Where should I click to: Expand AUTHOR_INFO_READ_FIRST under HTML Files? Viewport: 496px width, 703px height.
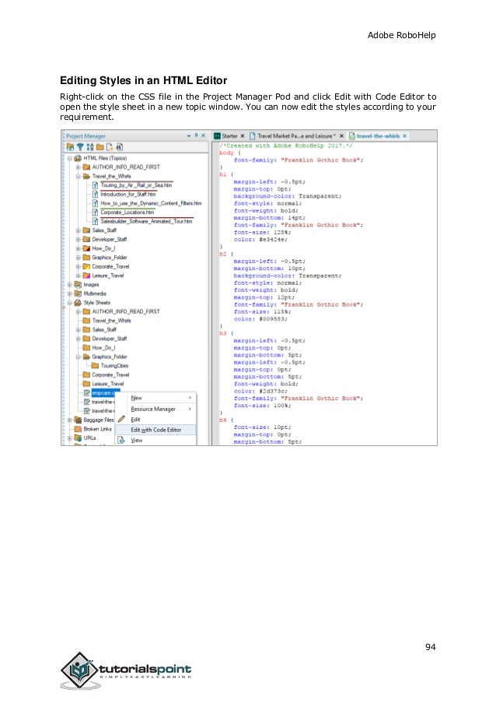pyautogui.click(x=79, y=167)
